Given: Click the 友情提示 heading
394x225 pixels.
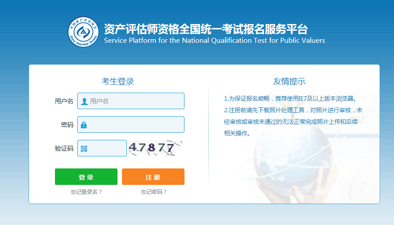Looking at the screenshot, I should click(x=289, y=82).
